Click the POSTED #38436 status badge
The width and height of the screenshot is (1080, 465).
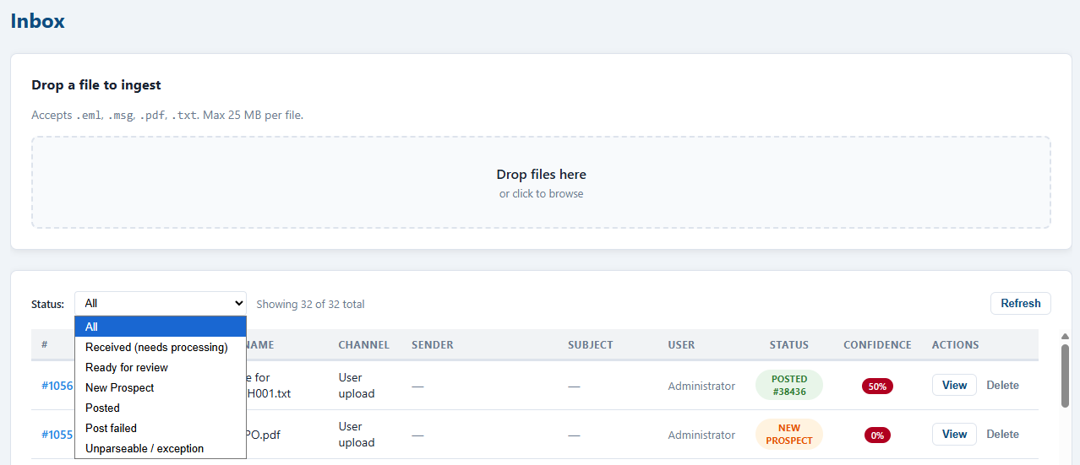pos(789,385)
